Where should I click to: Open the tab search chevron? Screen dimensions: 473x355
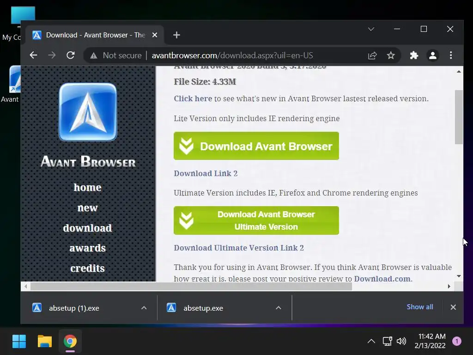click(371, 29)
